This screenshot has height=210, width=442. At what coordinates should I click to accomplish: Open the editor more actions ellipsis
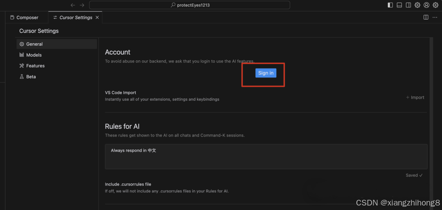435,18
